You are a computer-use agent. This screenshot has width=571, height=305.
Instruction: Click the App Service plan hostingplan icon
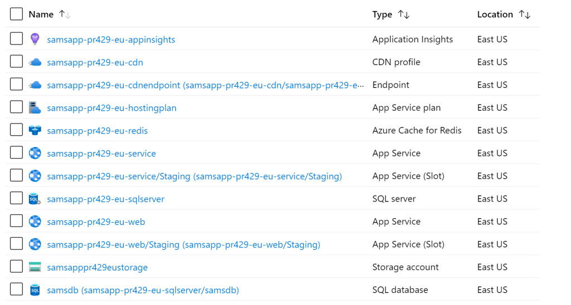click(x=35, y=107)
